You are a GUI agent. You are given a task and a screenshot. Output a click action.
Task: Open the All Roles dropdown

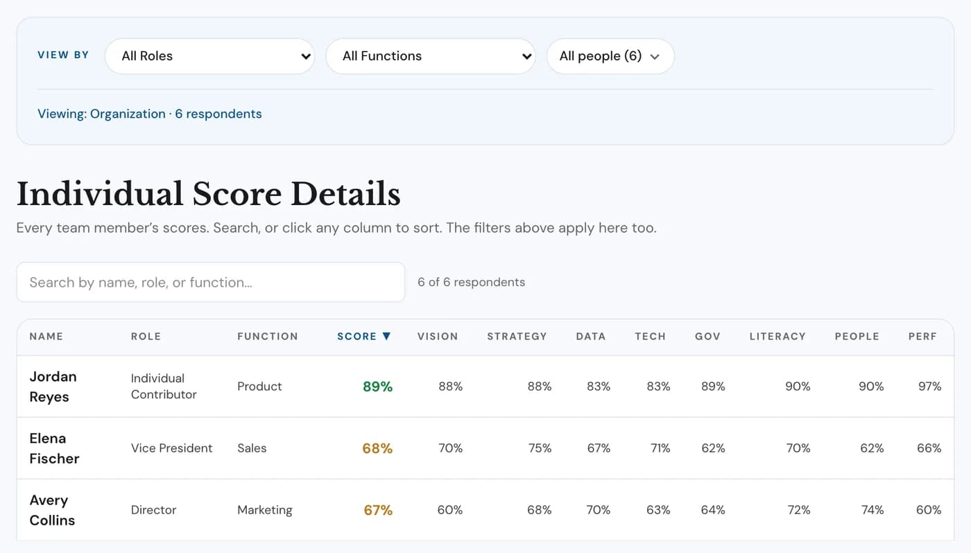tap(209, 56)
